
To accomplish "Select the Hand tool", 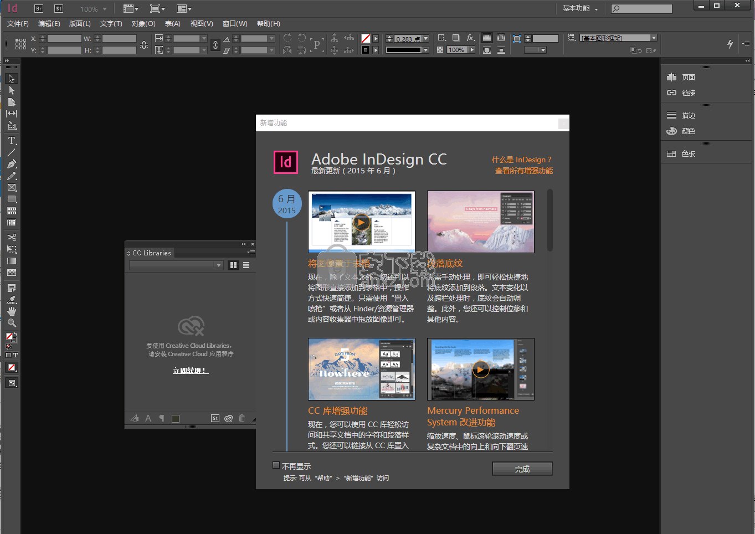I will click(12, 311).
